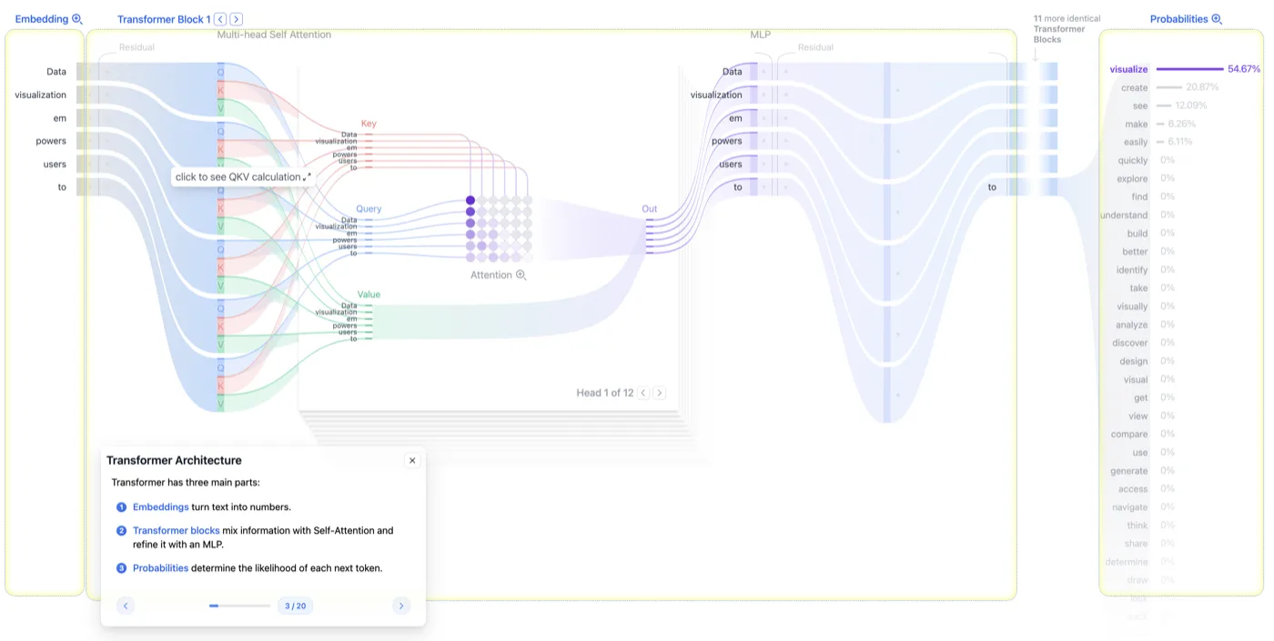
Task: Click the Probabilities section title
Action: pyautogui.click(x=1179, y=19)
